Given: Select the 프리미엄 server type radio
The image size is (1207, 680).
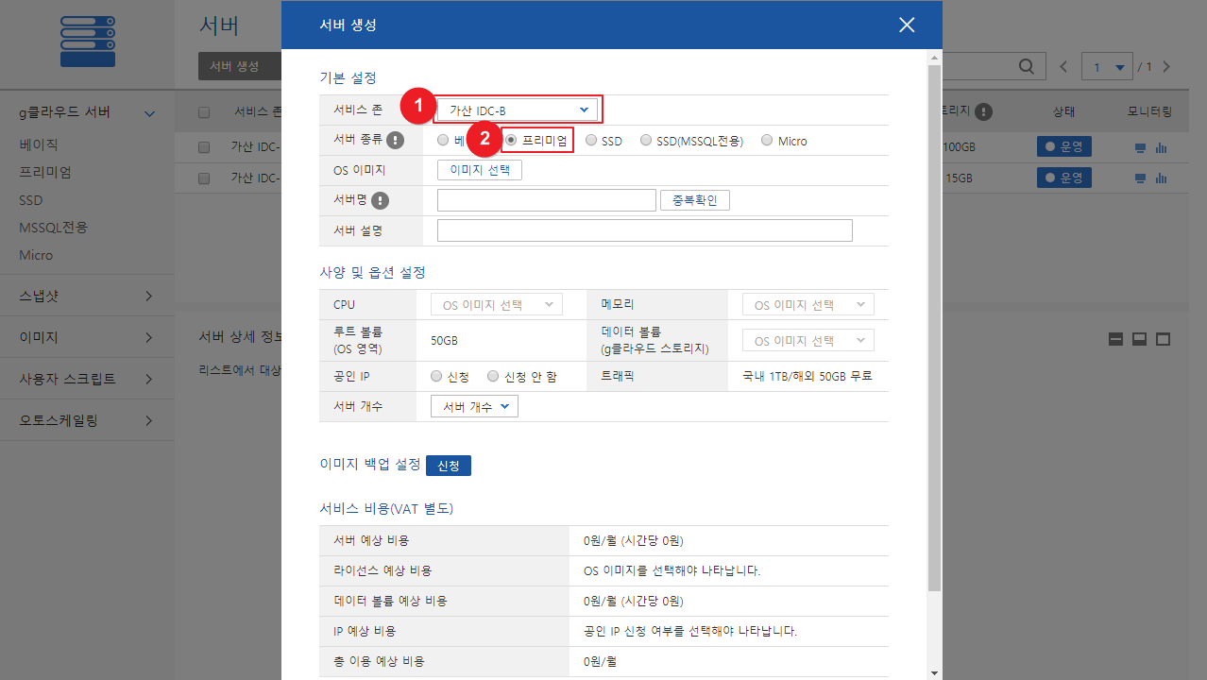Looking at the screenshot, I should 511,141.
